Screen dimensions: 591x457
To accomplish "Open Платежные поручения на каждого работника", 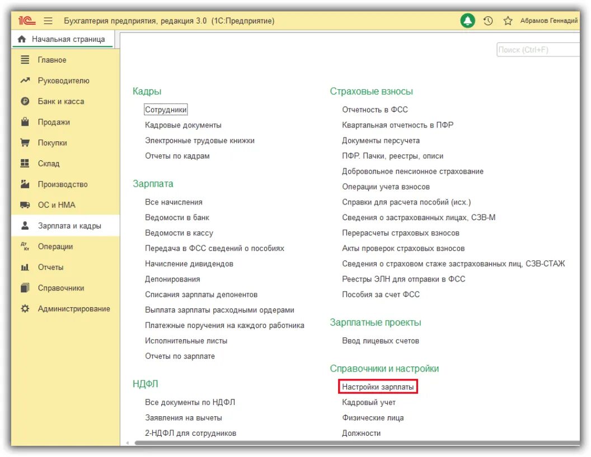I will [224, 325].
